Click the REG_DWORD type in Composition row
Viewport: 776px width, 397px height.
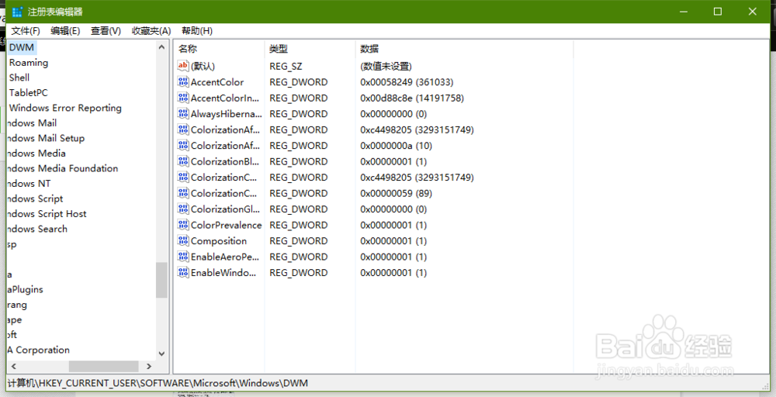point(299,241)
